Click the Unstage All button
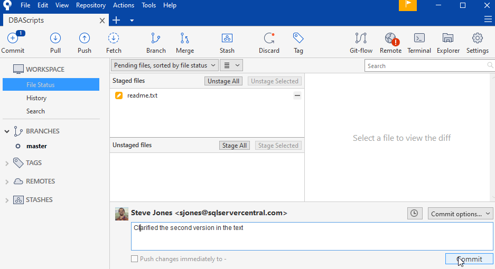The width and height of the screenshot is (495, 269). [223, 81]
